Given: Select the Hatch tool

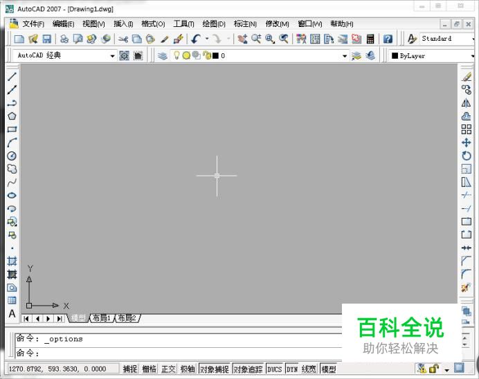Looking at the screenshot, I should (x=12, y=261).
